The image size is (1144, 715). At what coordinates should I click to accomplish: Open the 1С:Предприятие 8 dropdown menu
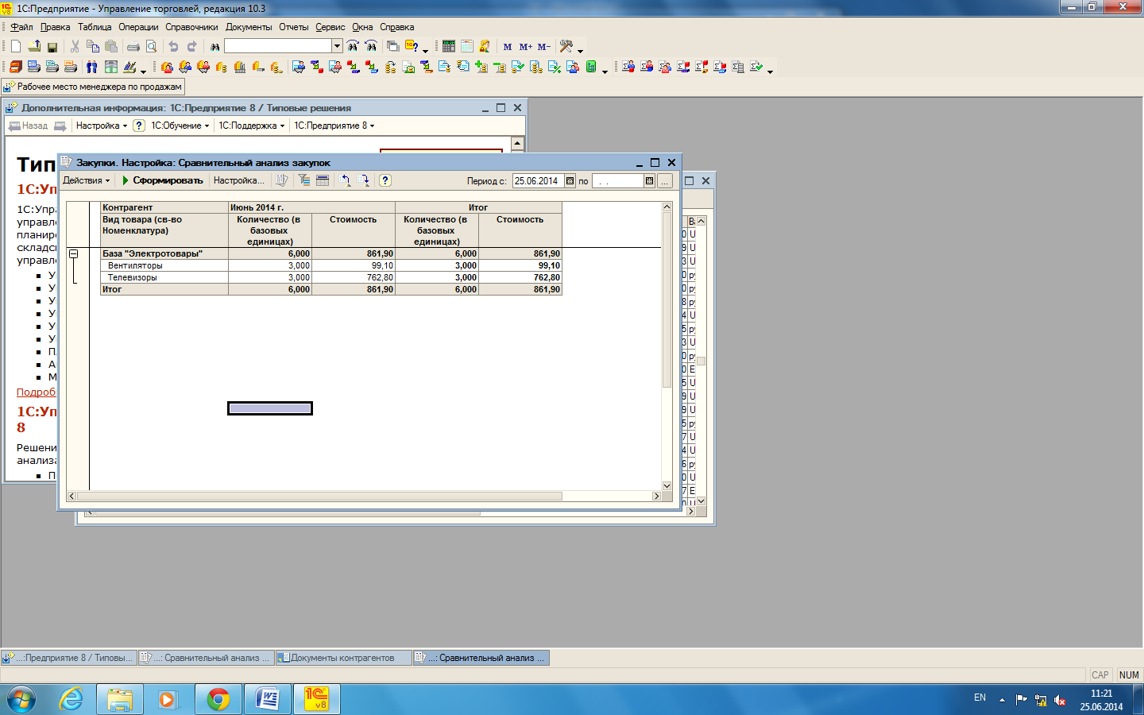pos(334,126)
